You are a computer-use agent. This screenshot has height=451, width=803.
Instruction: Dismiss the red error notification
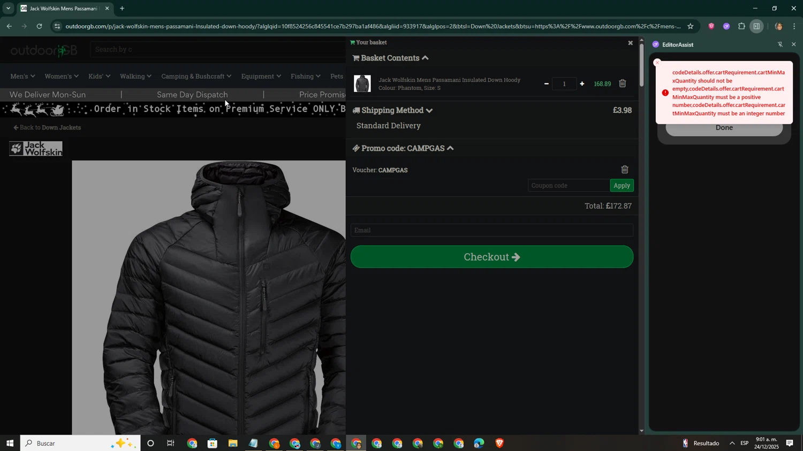[657, 63]
